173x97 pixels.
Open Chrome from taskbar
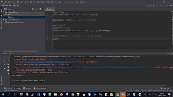click(73, 95)
